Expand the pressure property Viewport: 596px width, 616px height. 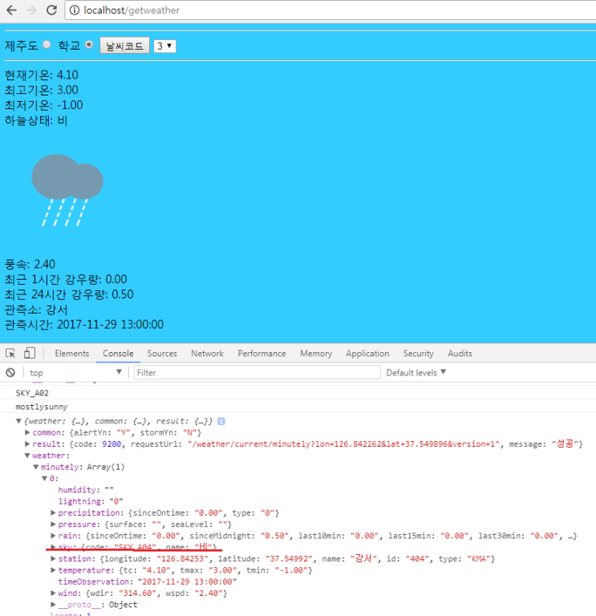(x=53, y=524)
